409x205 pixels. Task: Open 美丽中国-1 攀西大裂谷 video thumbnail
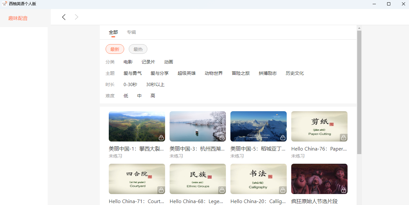[x=137, y=126]
